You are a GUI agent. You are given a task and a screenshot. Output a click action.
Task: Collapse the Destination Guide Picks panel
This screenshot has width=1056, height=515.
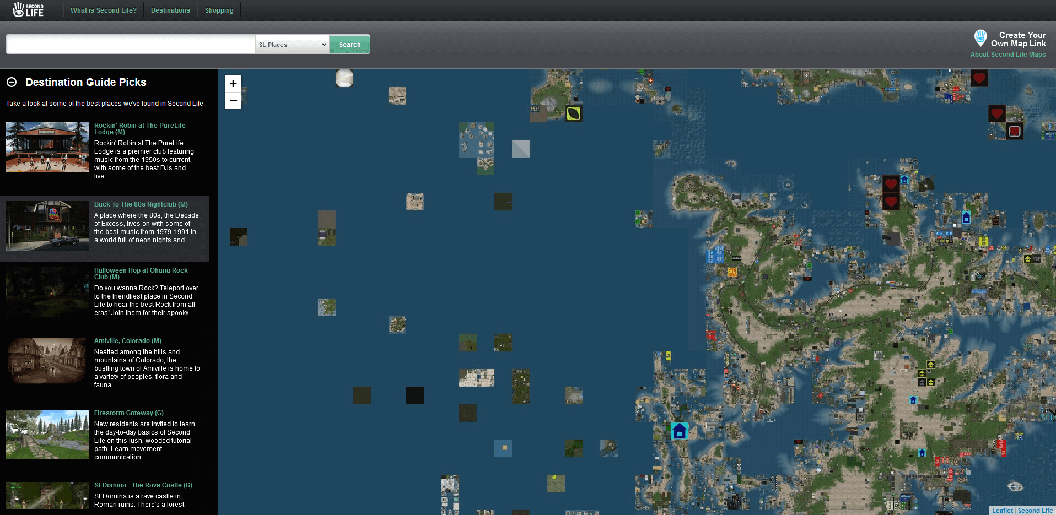12,82
